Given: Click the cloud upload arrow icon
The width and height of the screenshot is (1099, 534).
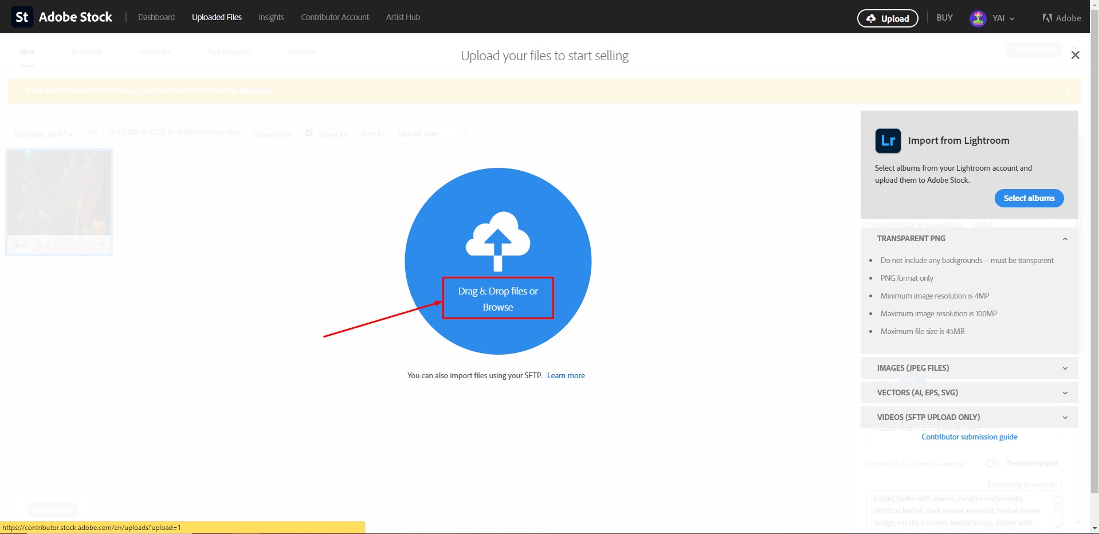Looking at the screenshot, I should 497,241.
